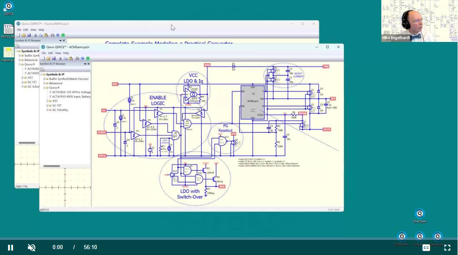Expand JFET folder in PracticalSMPS tree
The image size is (458, 255).
click(x=22, y=78)
